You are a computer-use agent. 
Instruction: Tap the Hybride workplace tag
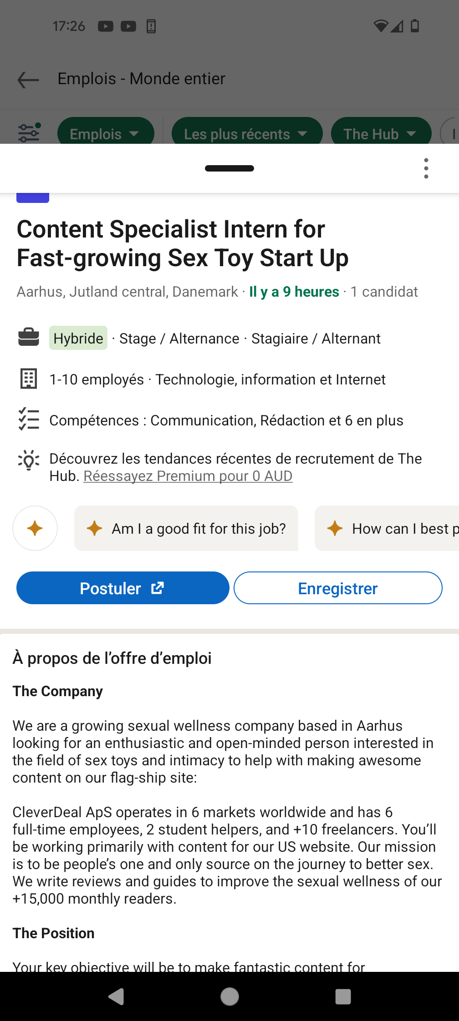(x=78, y=338)
